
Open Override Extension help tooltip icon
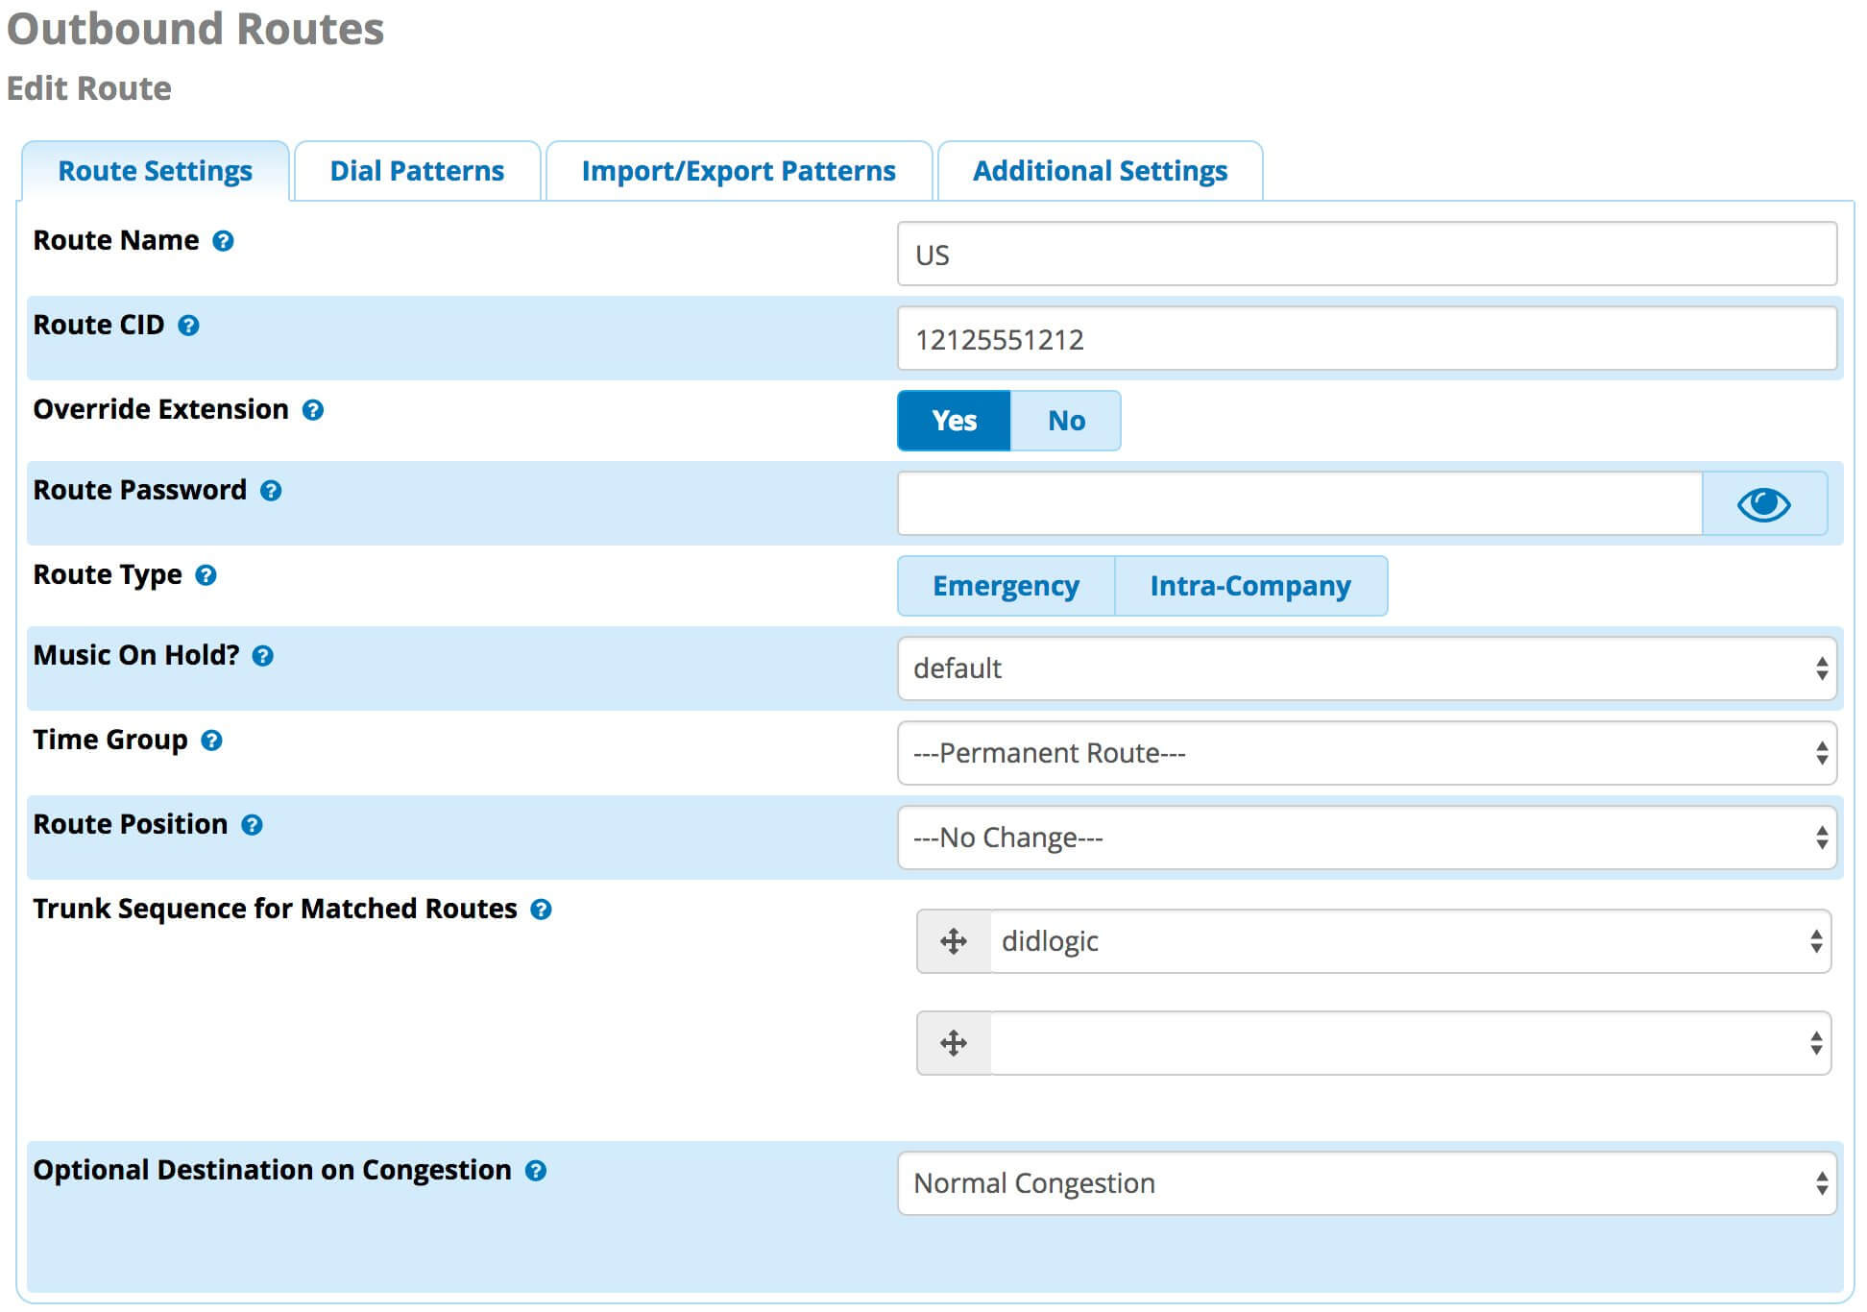312,410
